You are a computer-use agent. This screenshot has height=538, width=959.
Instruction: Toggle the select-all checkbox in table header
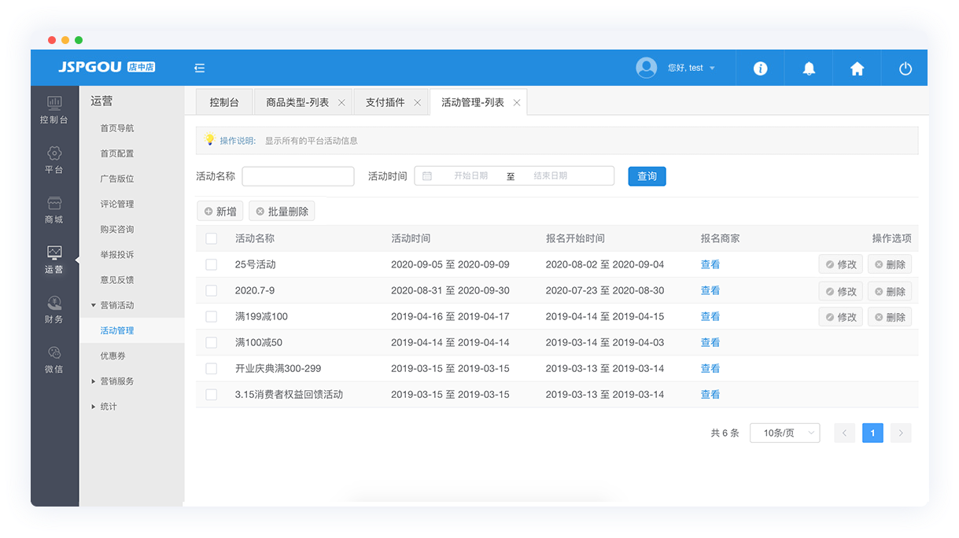[211, 238]
